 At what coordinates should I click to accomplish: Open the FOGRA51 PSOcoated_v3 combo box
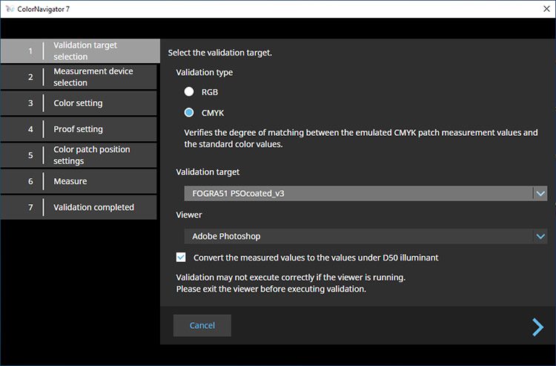pos(365,194)
